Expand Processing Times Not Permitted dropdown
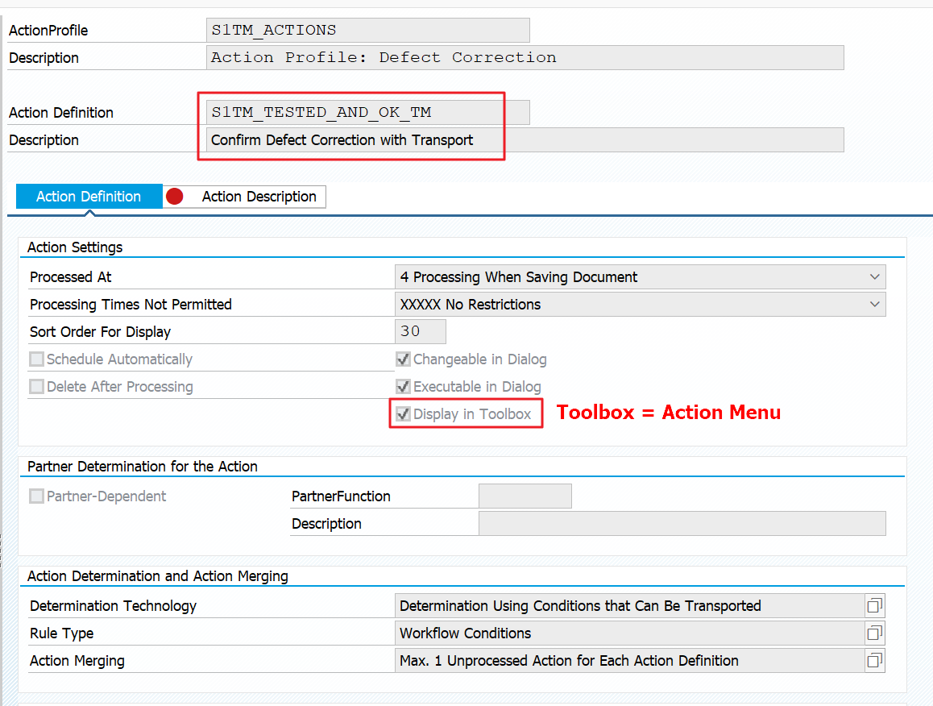The image size is (933, 706). [x=874, y=305]
